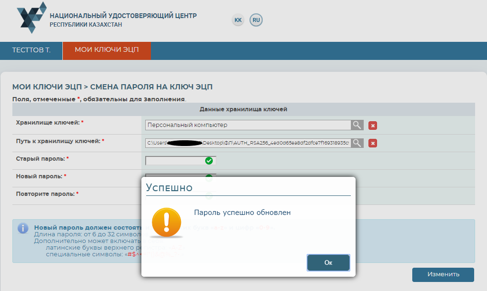Image resolution: width=487 pixels, height=291 pixels.
Task: Clear key storage path with red X
Action: coord(373,143)
